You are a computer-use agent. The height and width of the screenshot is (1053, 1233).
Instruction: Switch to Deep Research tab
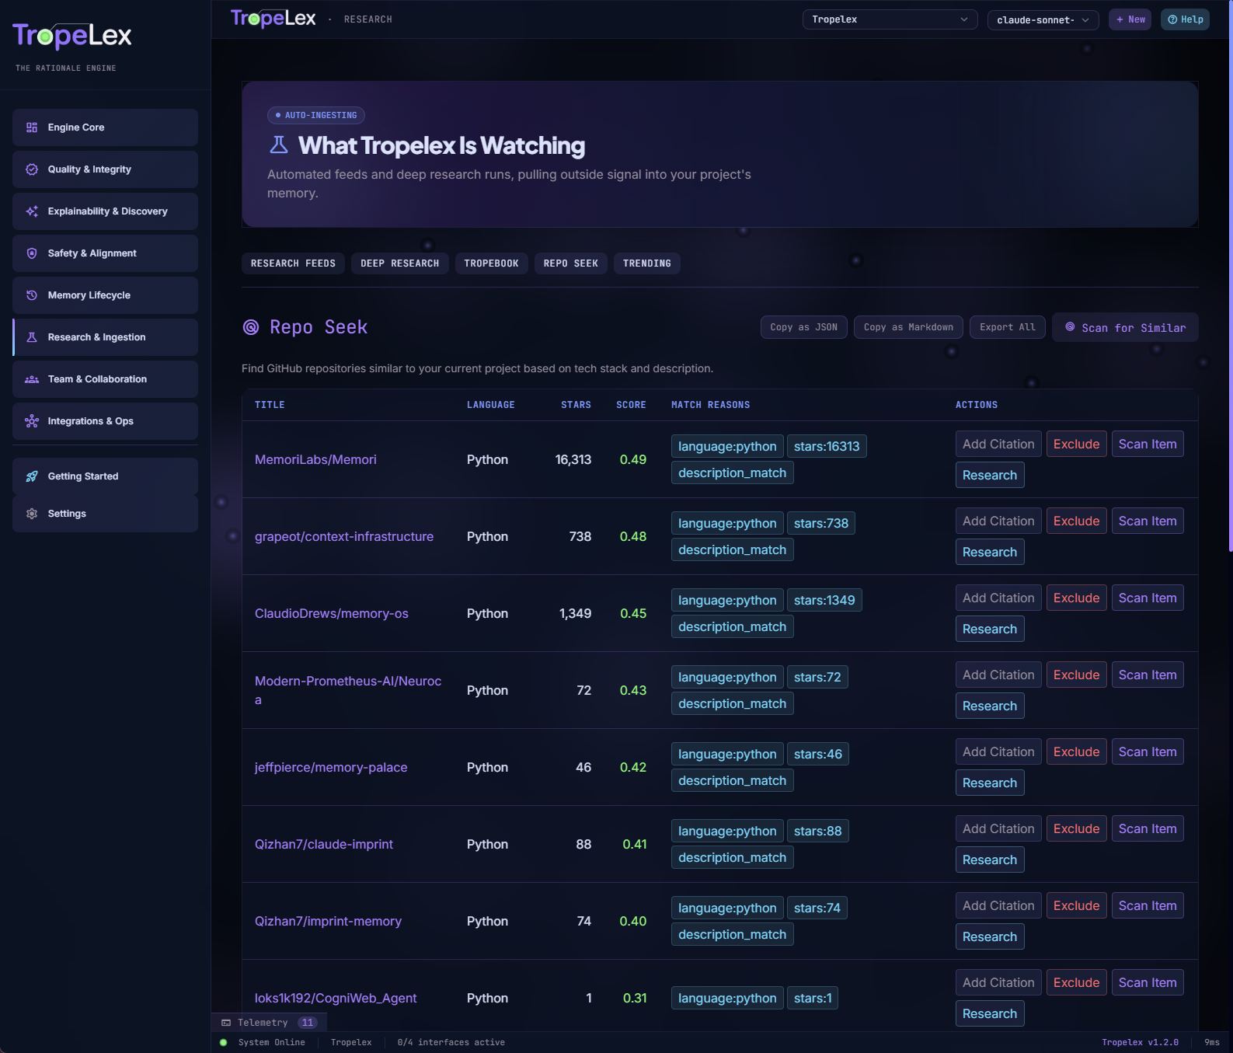click(399, 263)
